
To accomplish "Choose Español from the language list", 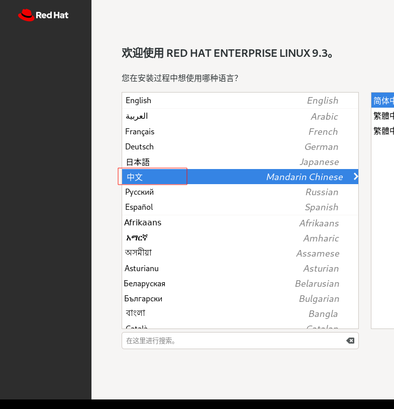I will pos(240,207).
